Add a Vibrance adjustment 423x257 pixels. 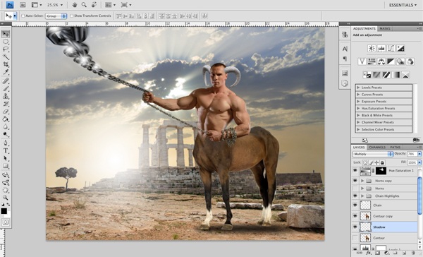point(362,61)
